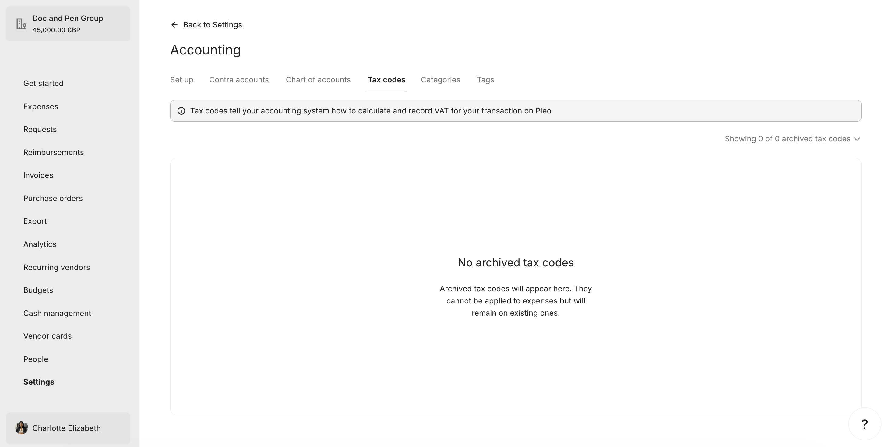The height and width of the screenshot is (447, 888).
Task: Open the Chart of accounts tab
Action: (x=318, y=80)
